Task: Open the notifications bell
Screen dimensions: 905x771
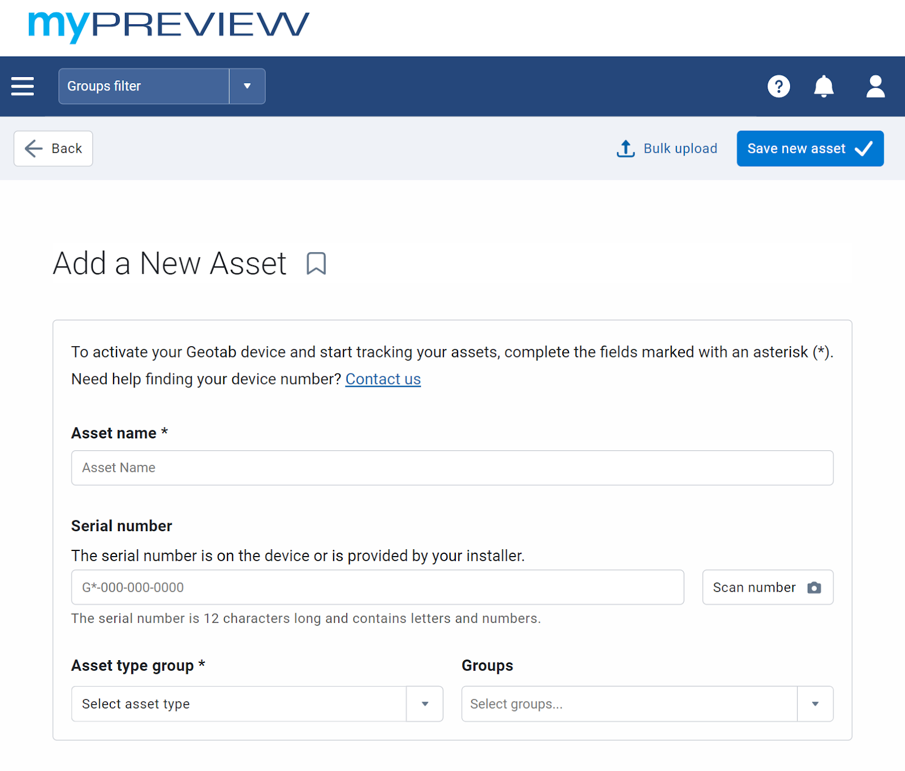Action: [824, 86]
